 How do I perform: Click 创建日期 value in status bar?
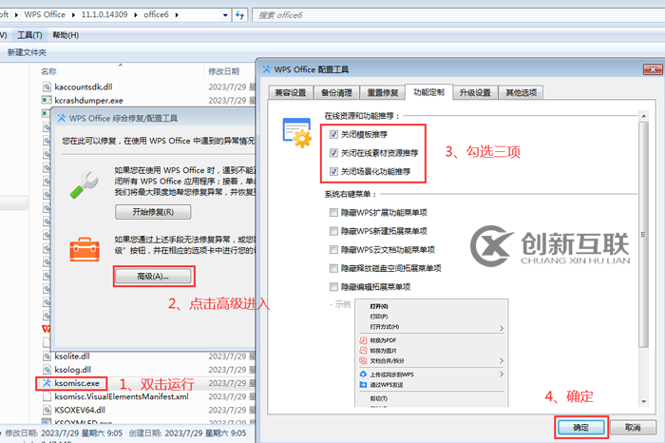coord(205,433)
